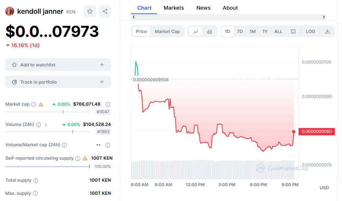Select the ALL time range

278,32
